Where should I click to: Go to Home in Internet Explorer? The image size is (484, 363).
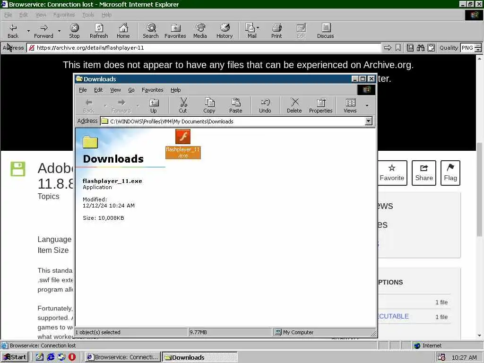[x=123, y=31]
